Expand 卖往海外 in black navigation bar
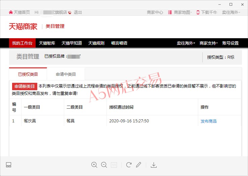248x176 pixels. pos(186,43)
